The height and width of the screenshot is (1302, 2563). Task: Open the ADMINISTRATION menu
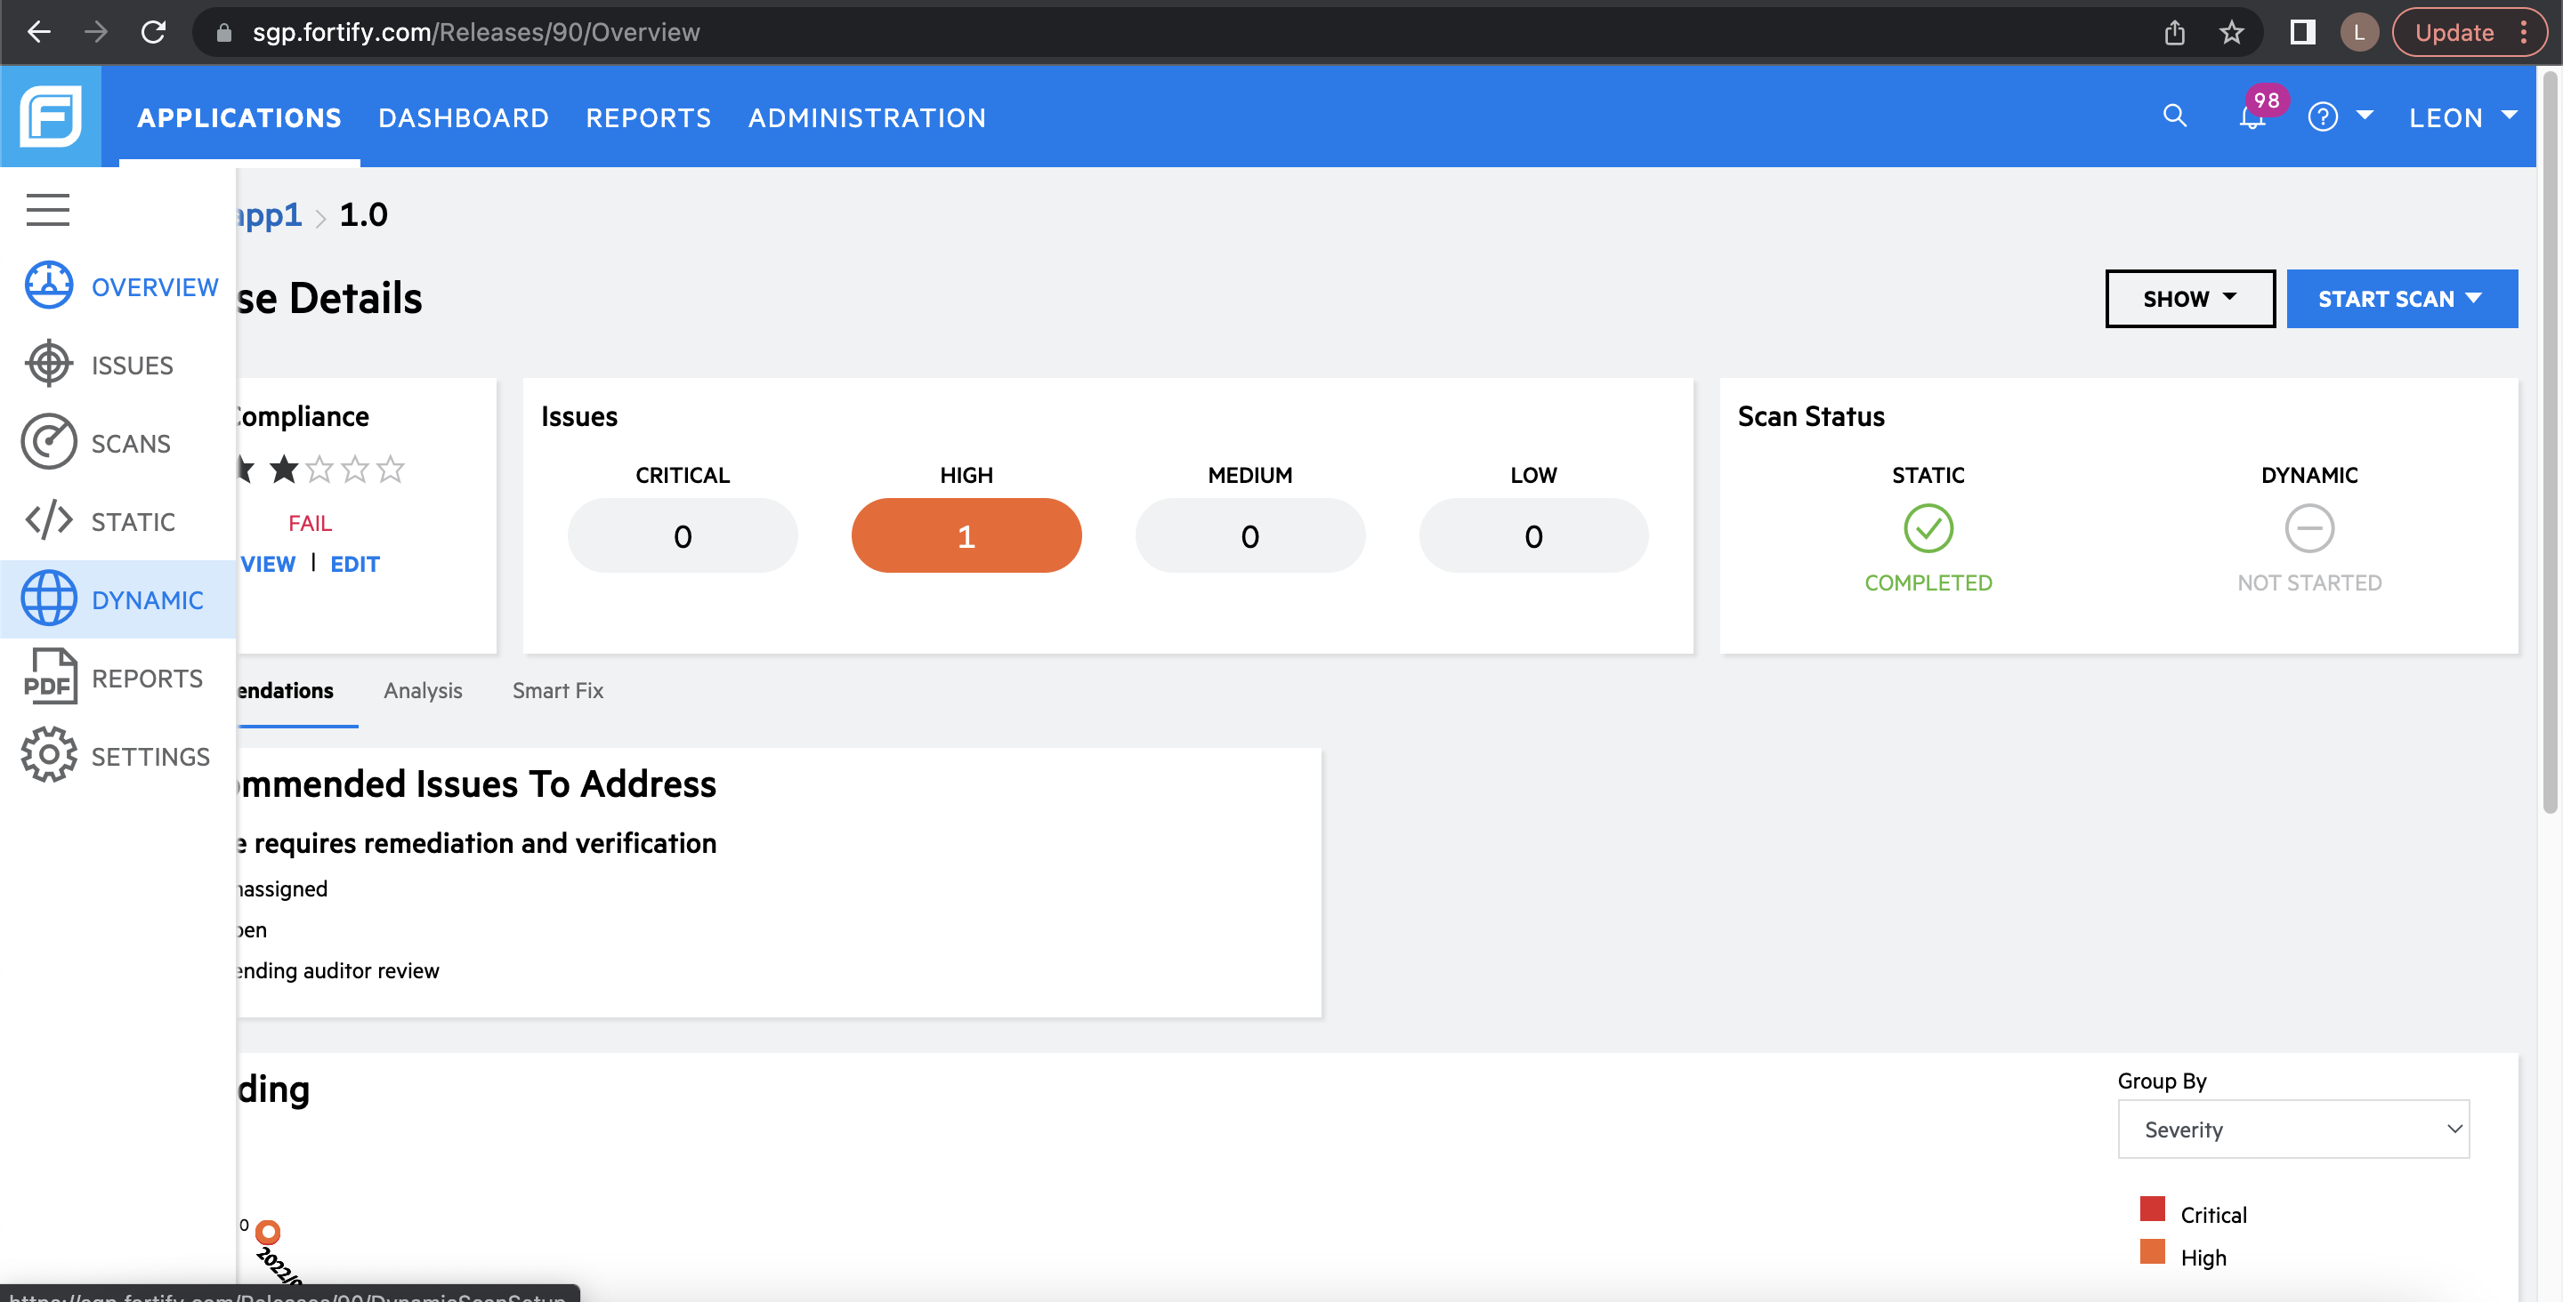tap(867, 117)
